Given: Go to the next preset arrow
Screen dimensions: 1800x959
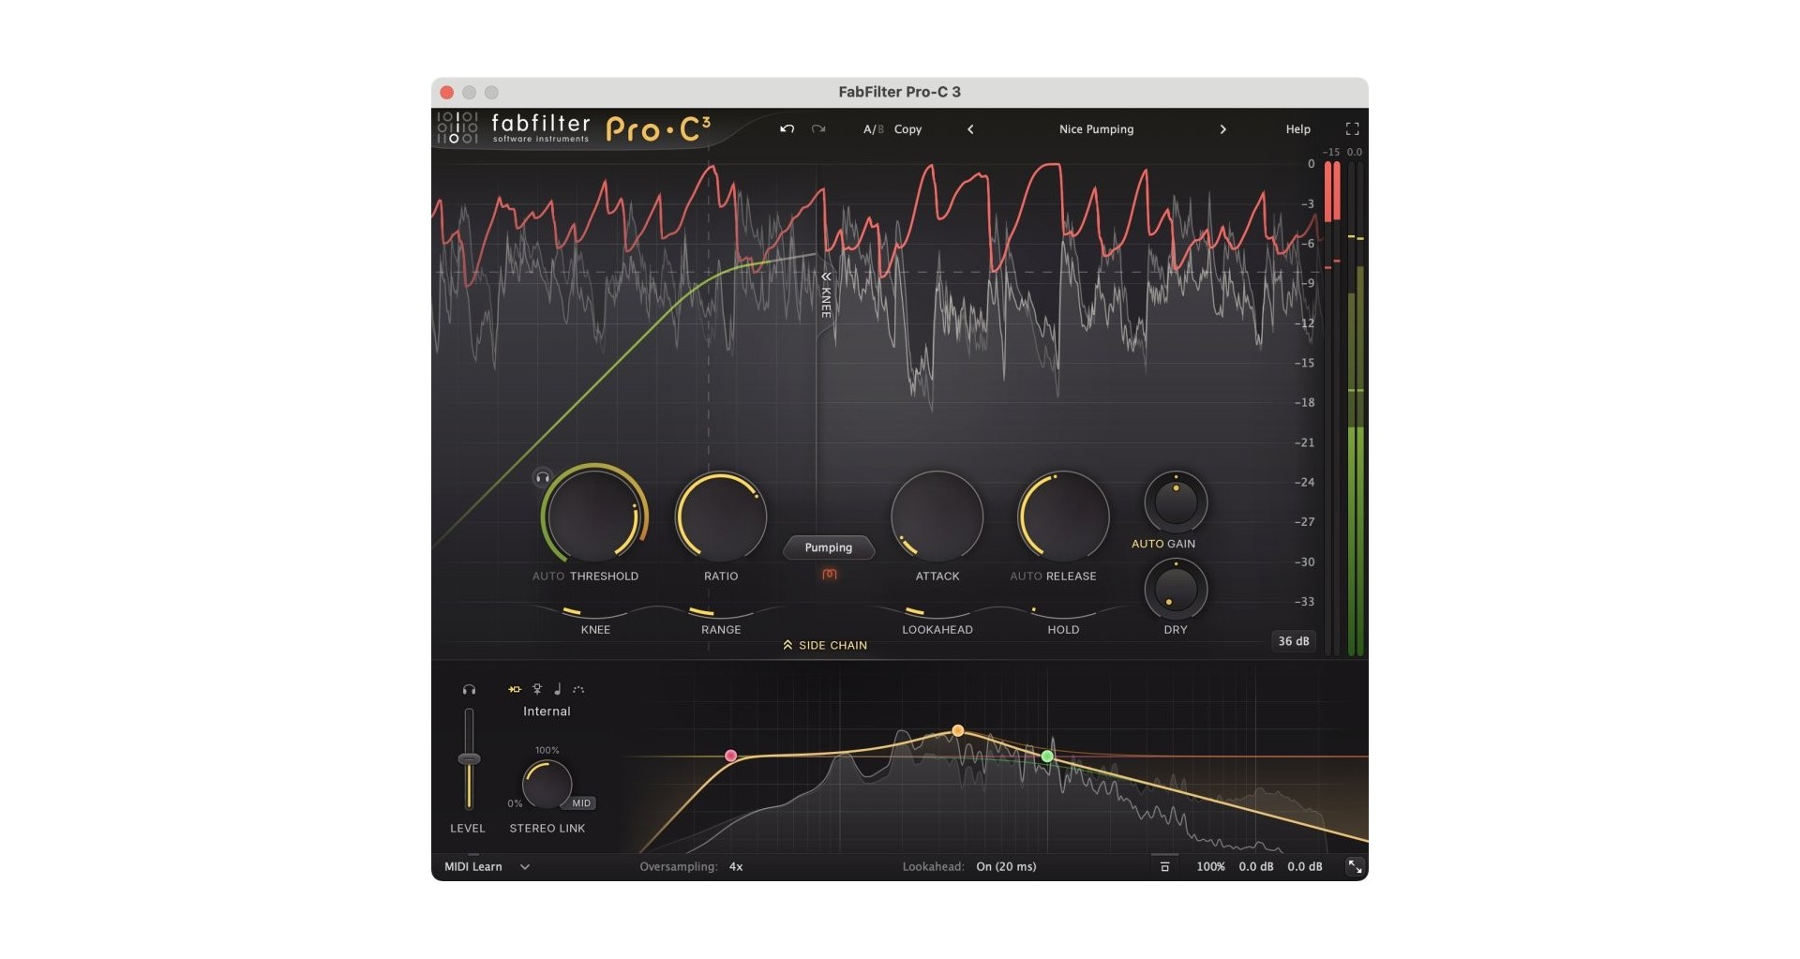Looking at the screenshot, I should point(1222,129).
